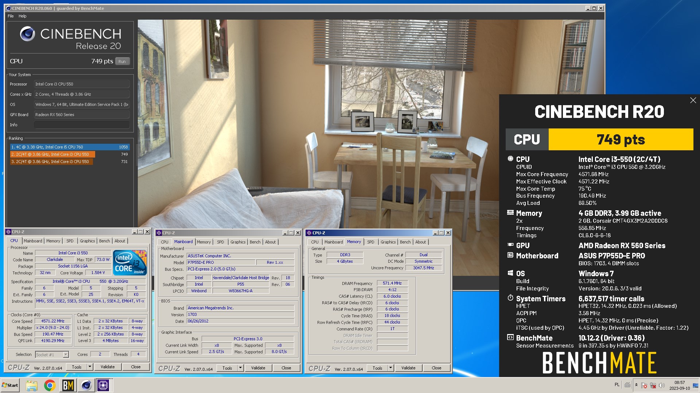The height and width of the screenshot is (393, 700).
Task: Click BIOS date field 06/26/2012
Action: (241, 321)
